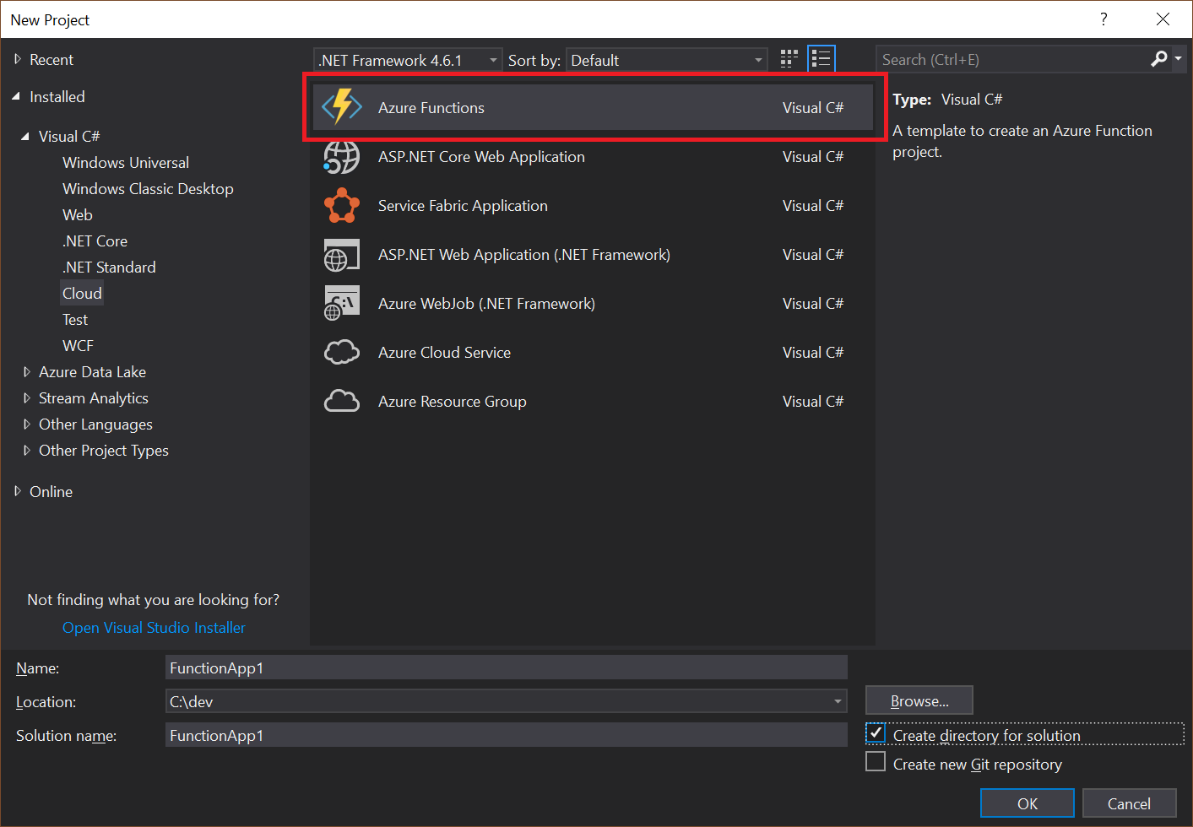This screenshot has height=827, width=1193.
Task: Select Windows Classic Desktop category
Action: [148, 188]
